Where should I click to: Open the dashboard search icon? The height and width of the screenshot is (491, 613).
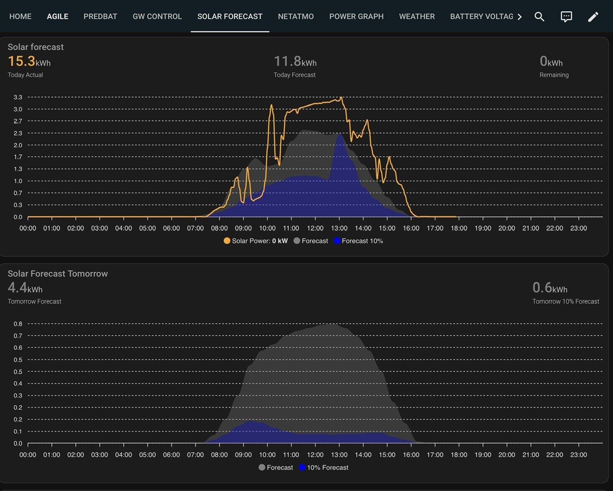tap(539, 17)
